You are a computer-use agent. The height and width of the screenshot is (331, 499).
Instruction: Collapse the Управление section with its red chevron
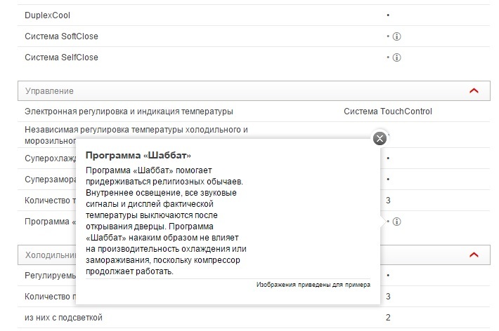pyautogui.click(x=474, y=91)
